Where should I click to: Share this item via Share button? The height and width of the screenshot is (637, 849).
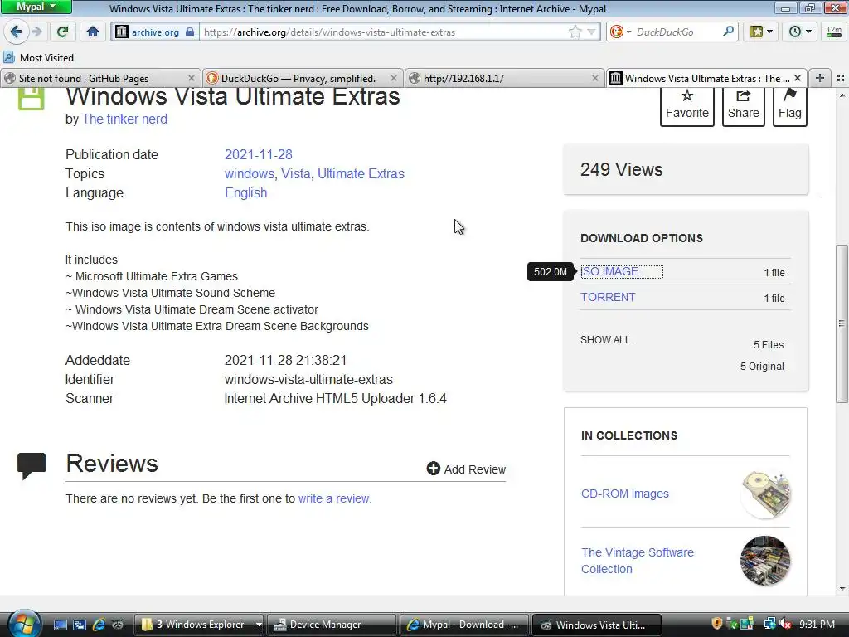(744, 105)
